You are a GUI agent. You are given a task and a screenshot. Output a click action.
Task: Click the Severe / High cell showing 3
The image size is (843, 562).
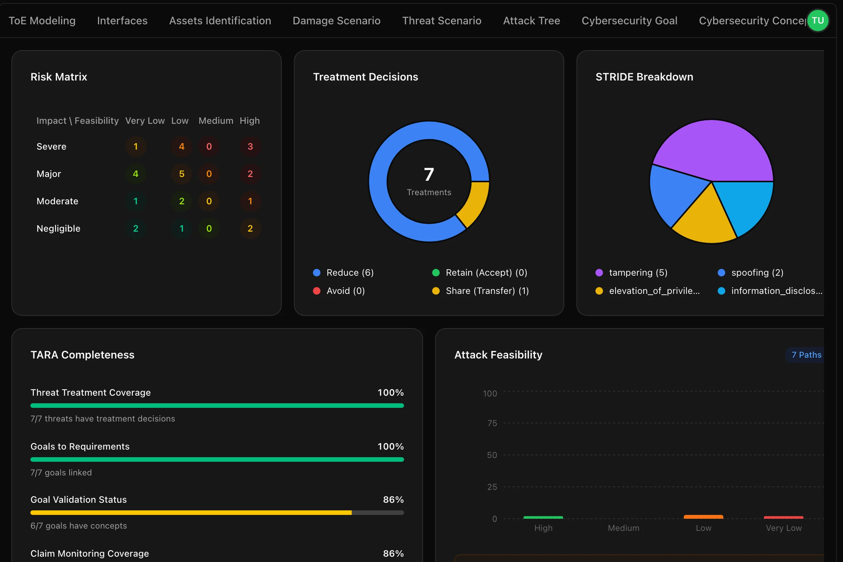pyautogui.click(x=250, y=147)
